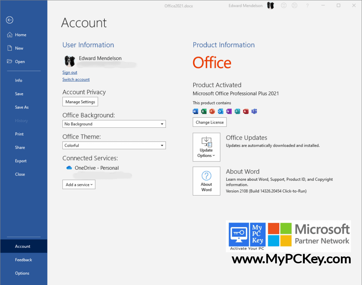This screenshot has width=362, height=285.
Task: Click the help question mark in title bar
Action: (307, 6)
